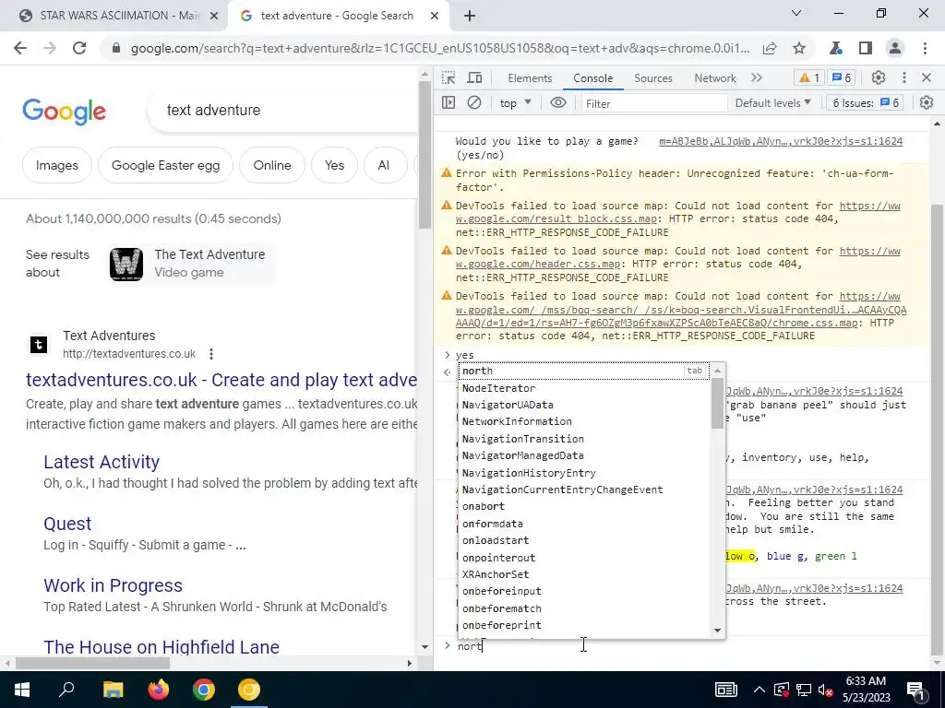The height and width of the screenshot is (708, 945).
Task: Click the 6 Issues button
Action: pyautogui.click(x=866, y=103)
